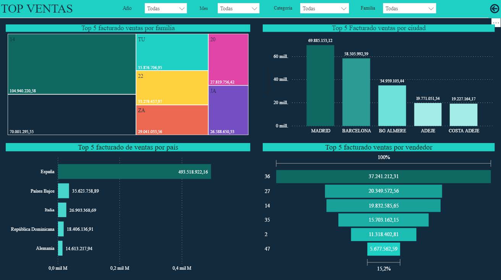Select the BARCELONA column
The width and height of the screenshot is (501, 280).
pyautogui.click(x=356, y=92)
